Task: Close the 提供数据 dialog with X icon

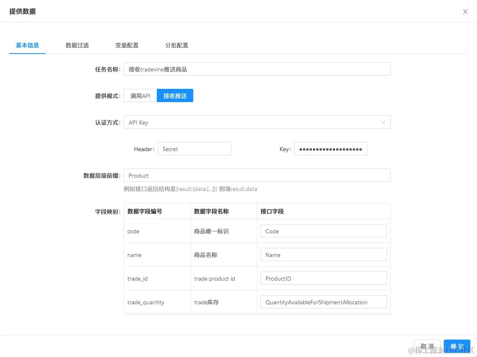Action: 465,12
